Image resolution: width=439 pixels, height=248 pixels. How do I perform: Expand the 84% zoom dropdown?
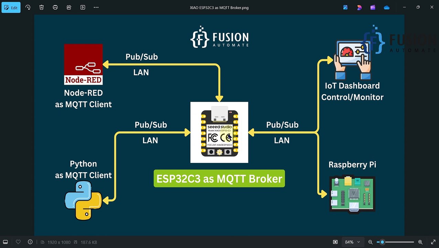click(353, 242)
